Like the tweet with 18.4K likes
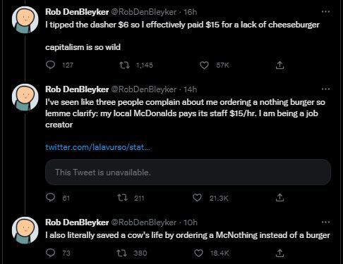 click(x=198, y=253)
